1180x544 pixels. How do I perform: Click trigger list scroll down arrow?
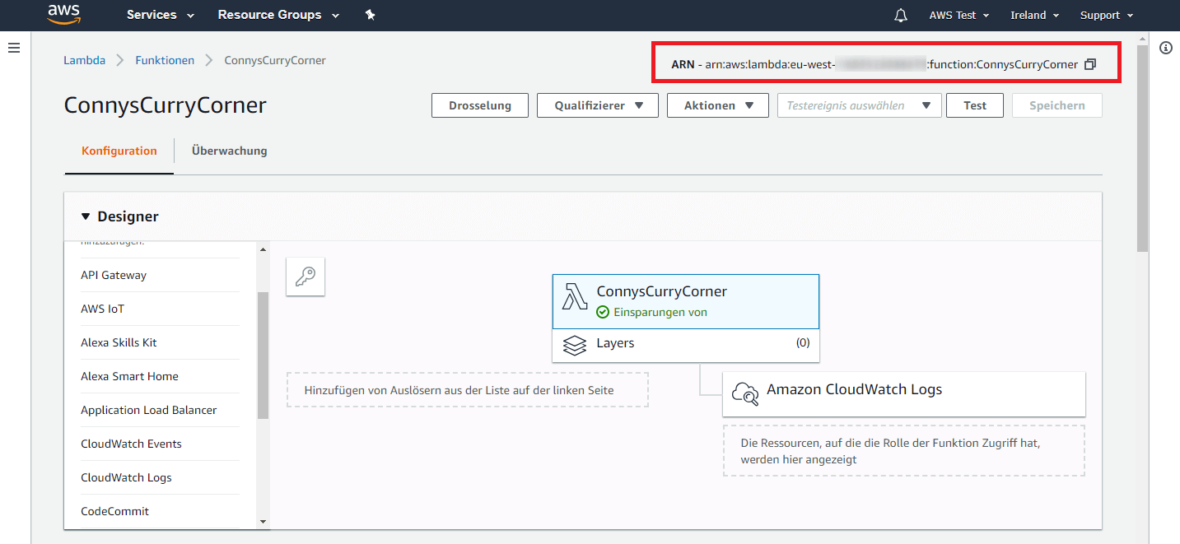click(263, 521)
